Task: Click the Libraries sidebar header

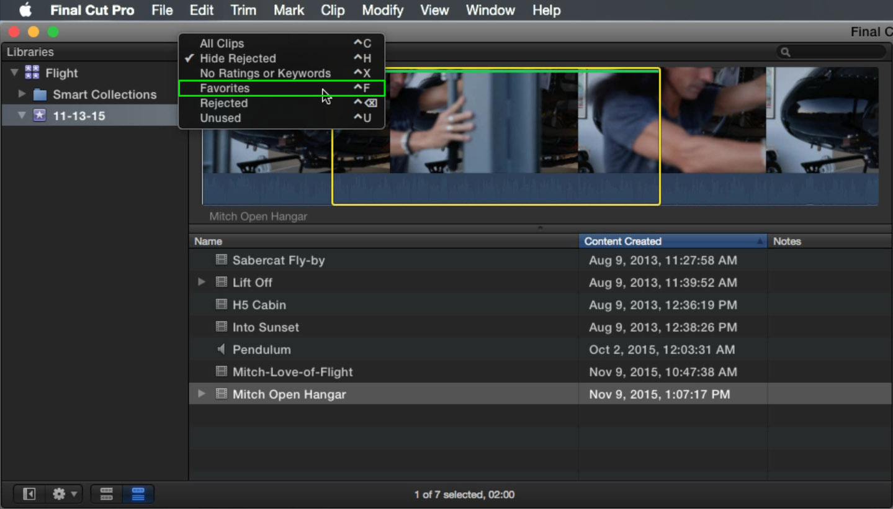Action: [x=30, y=52]
